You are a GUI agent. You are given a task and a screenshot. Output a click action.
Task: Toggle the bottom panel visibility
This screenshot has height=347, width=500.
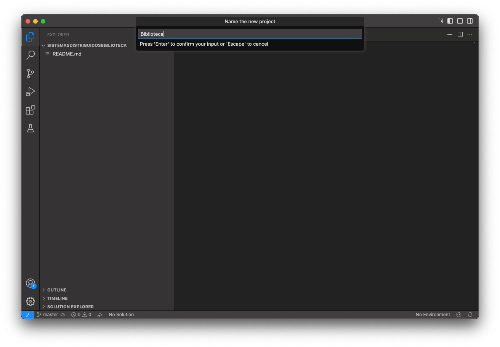[460, 21]
